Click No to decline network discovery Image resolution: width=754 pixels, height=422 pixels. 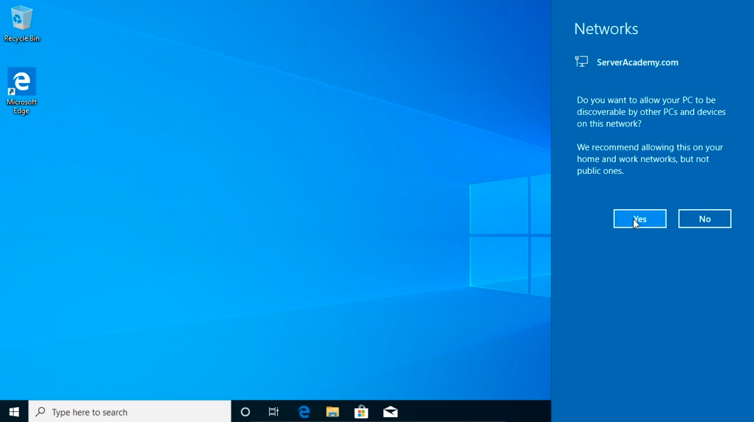pyautogui.click(x=704, y=219)
